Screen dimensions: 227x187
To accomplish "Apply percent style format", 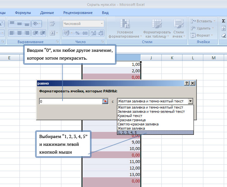I will pyautogui.click(x=77, y=33).
